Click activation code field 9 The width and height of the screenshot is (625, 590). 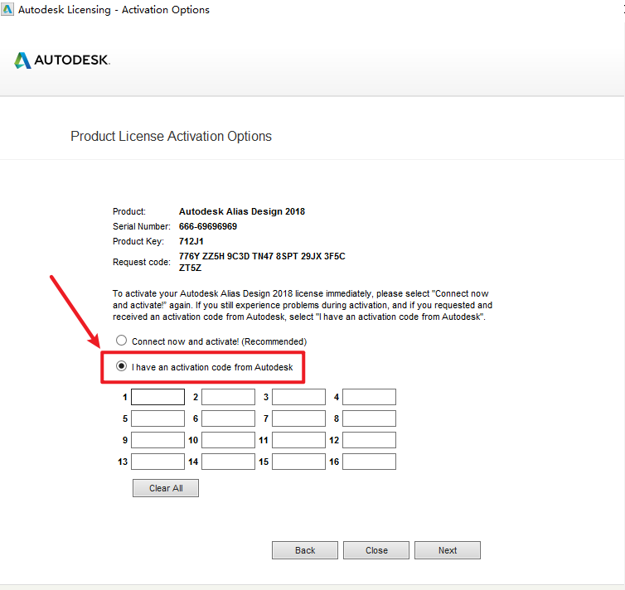[157, 440]
